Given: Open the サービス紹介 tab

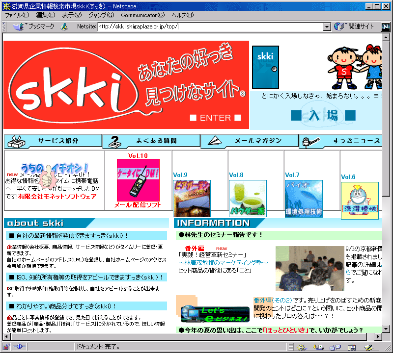Looking at the screenshot, I should pos(53,141).
